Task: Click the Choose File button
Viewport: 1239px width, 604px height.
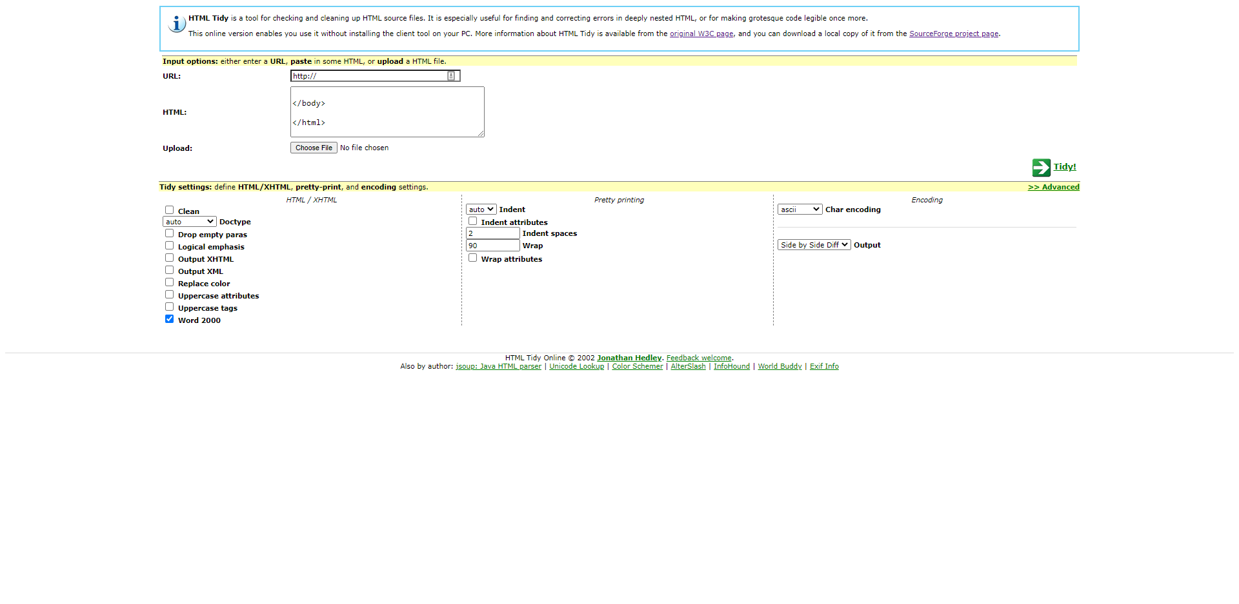Action: [314, 148]
